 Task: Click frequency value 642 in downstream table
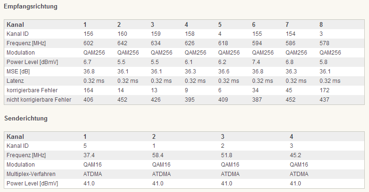122,43
